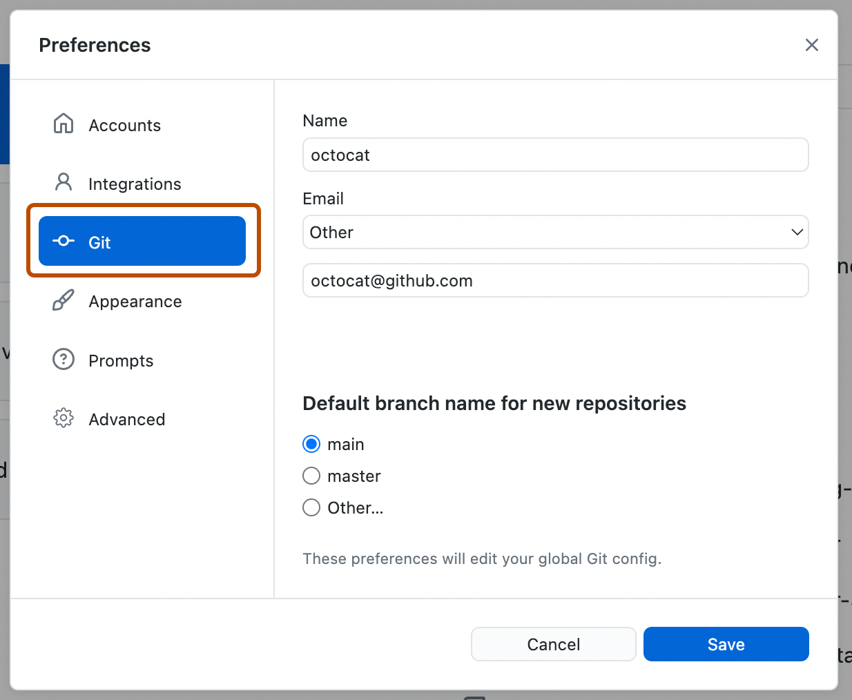Click the Accounts home icon

click(x=64, y=124)
